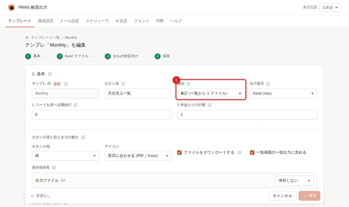Click the 保存 button in the bottom bar
Viewport: 349px width, 207px height.
click(x=309, y=196)
